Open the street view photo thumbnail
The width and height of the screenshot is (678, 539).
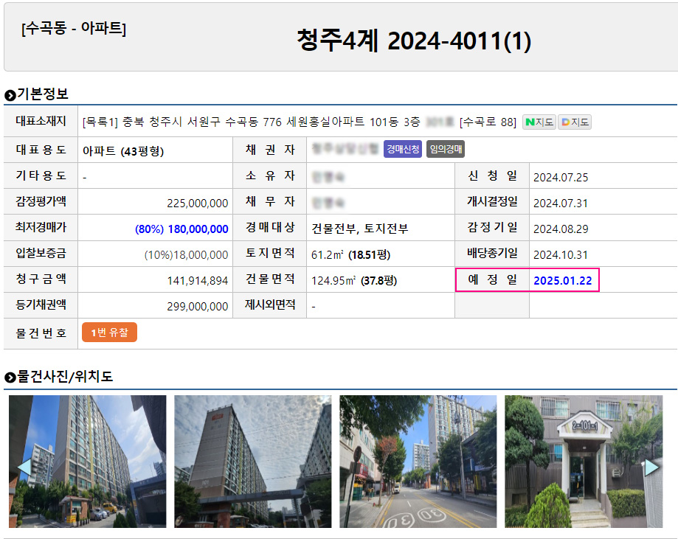click(x=418, y=461)
